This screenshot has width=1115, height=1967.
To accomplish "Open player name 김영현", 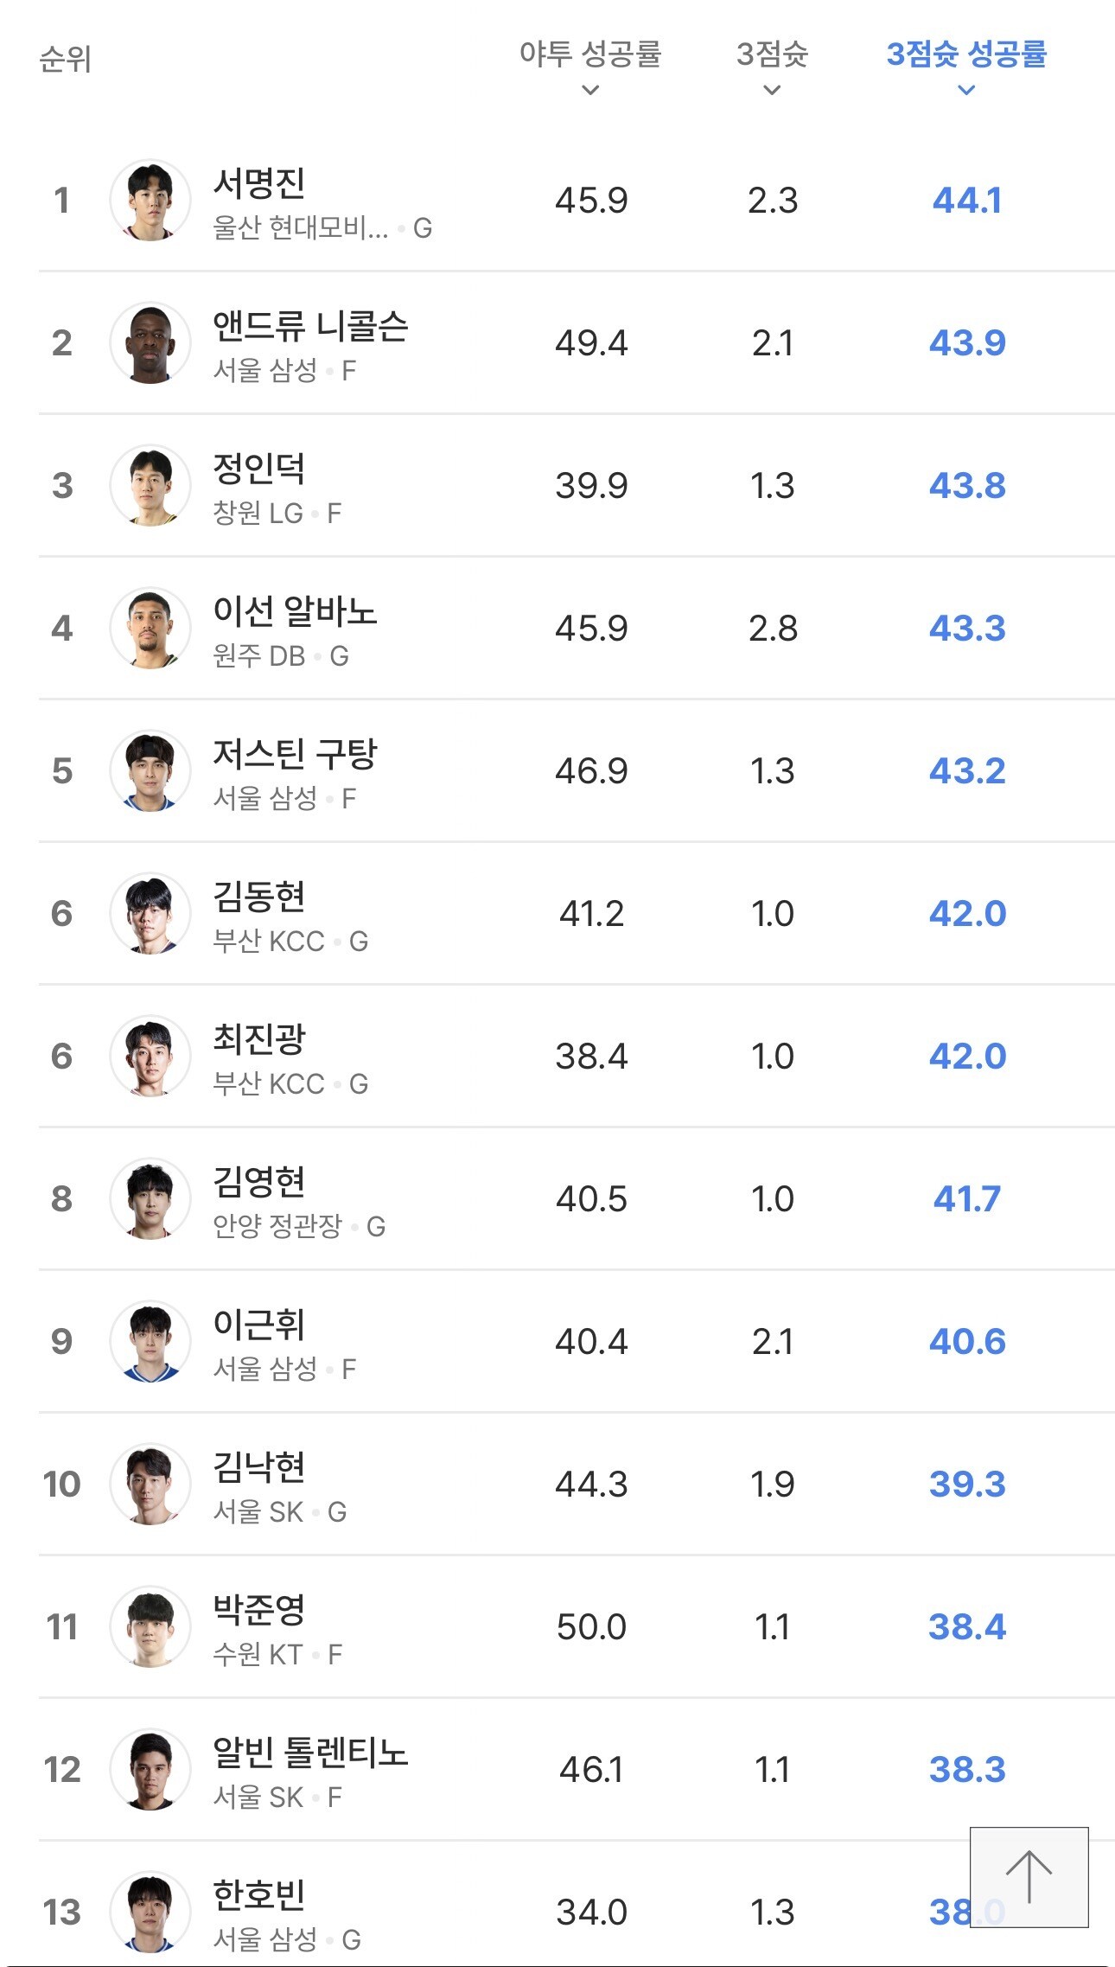I will [259, 1182].
